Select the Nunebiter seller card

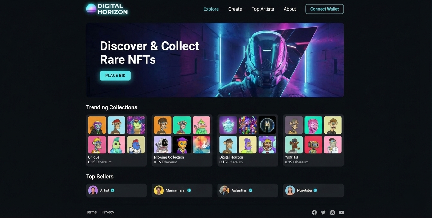click(313, 190)
